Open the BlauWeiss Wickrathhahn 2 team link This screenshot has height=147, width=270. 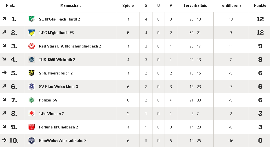[63, 141]
